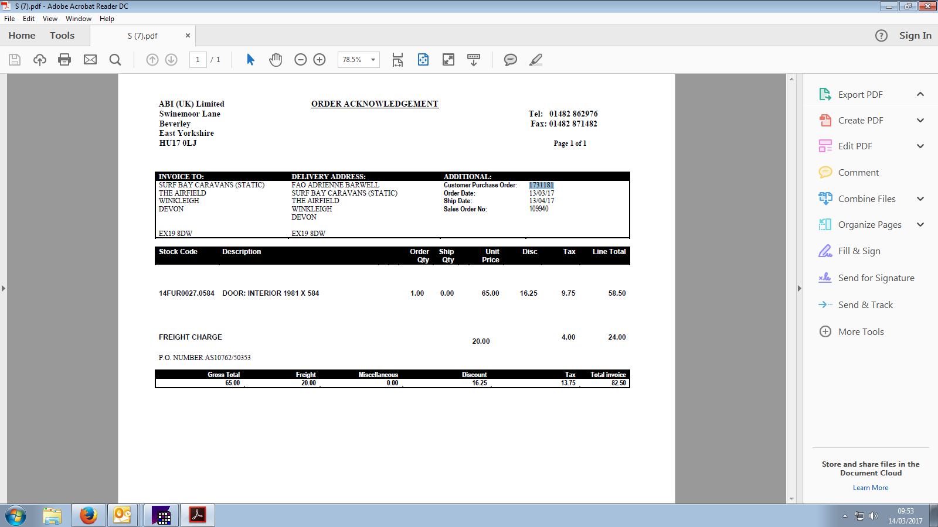Expand the Combine Files chevron
The width and height of the screenshot is (938, 527).
coord(920,199)
